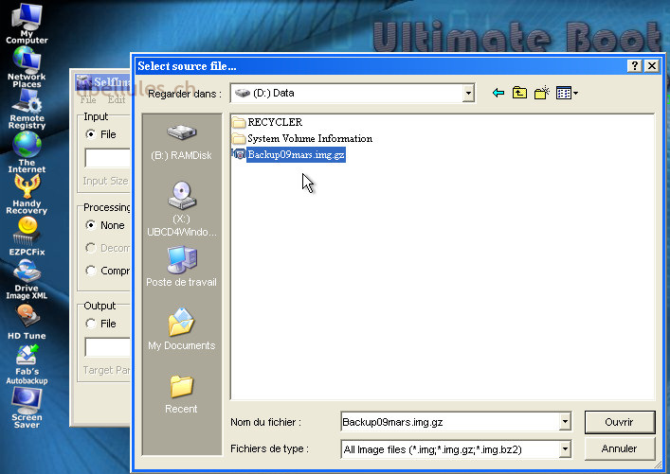The height and width of the screenshot is (474, 670).
Task: Open My Computer desktop icon
Action: (x=27, y=22)
